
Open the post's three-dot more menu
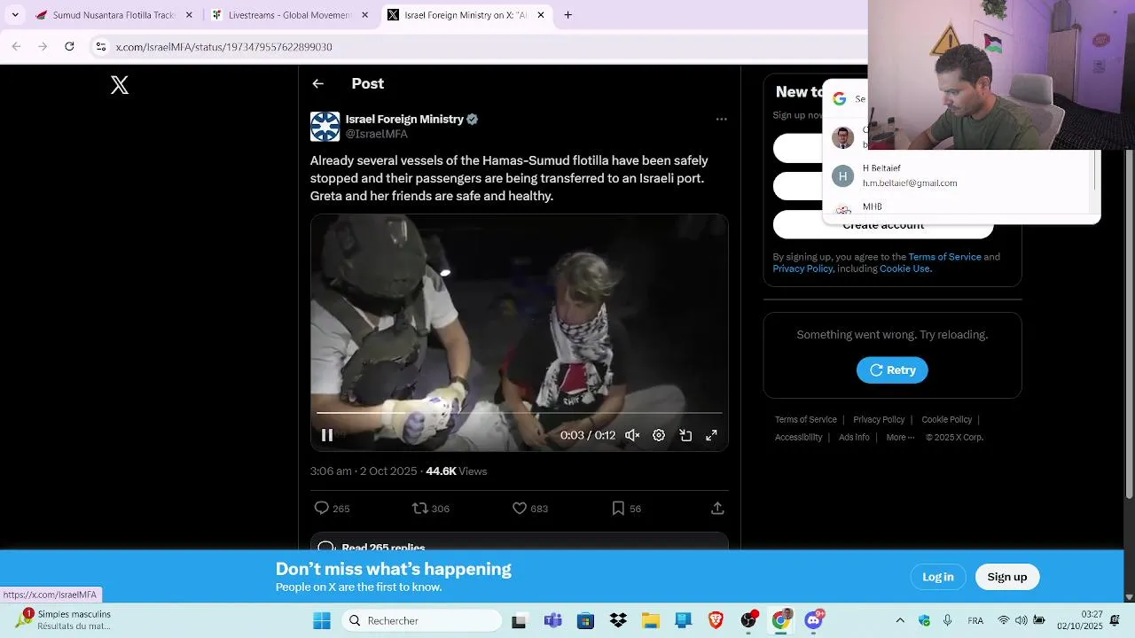[721, 119]
